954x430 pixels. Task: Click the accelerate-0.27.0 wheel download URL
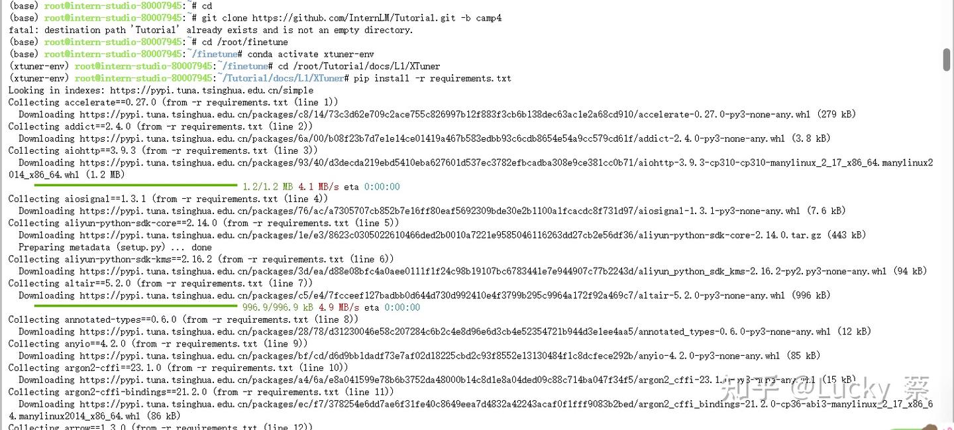click(x=445, y=115)
